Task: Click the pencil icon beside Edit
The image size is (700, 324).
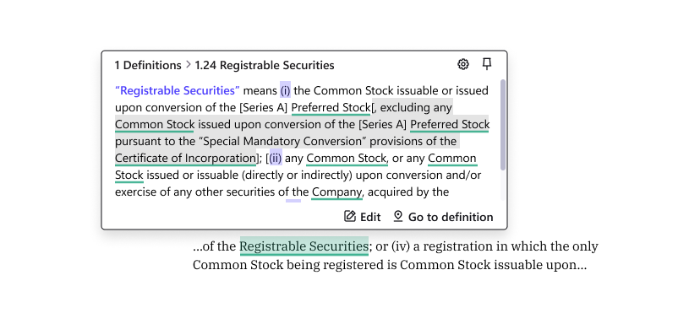Action: click(x=350, y=217)
